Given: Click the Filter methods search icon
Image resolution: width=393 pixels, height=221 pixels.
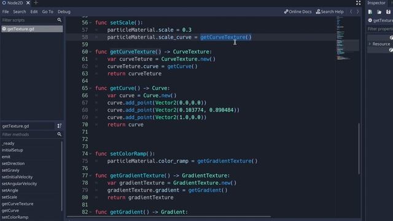Looking at the screenshot, I should (x=59, y=134).
